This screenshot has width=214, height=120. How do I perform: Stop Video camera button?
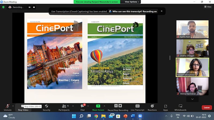[x=23, y=107]
